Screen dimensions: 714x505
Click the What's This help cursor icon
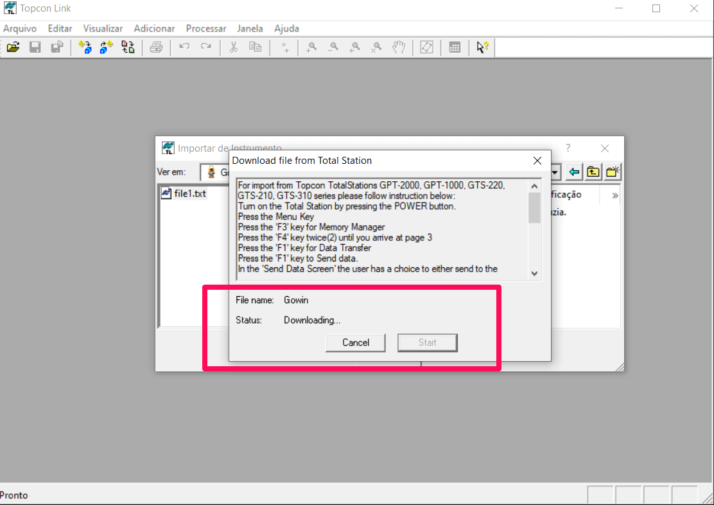tap(482, 47)
